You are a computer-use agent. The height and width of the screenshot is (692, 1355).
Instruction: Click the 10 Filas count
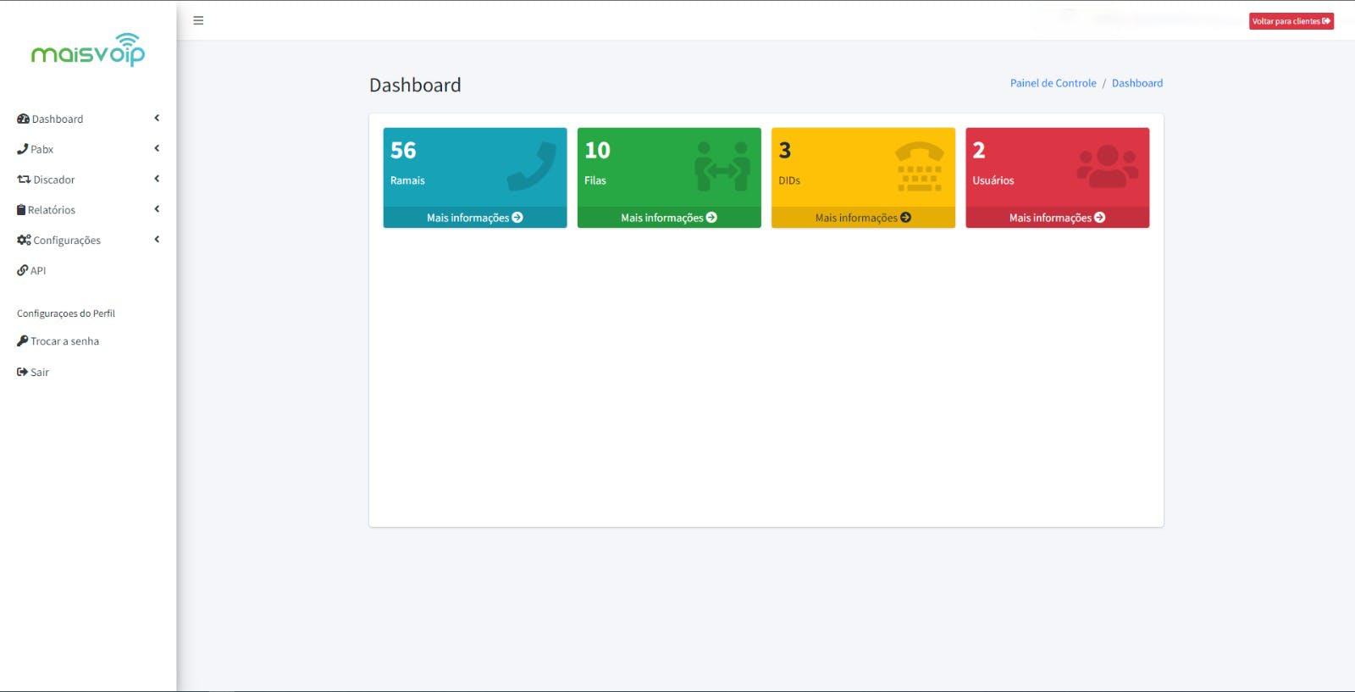597,151
